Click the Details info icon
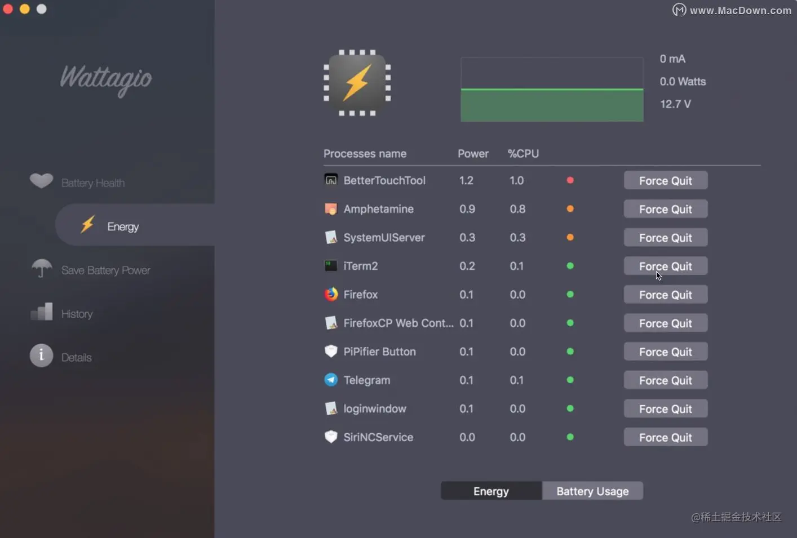Viewport: 797px width, 538px height. [x=41, y=355]
